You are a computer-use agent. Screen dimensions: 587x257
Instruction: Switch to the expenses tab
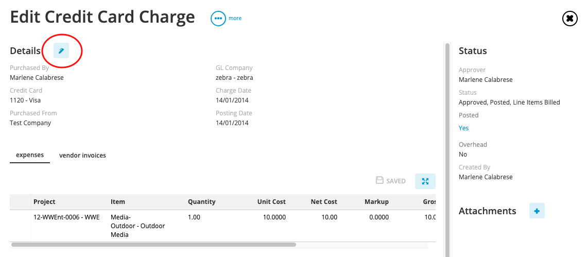tap(30, 155)
